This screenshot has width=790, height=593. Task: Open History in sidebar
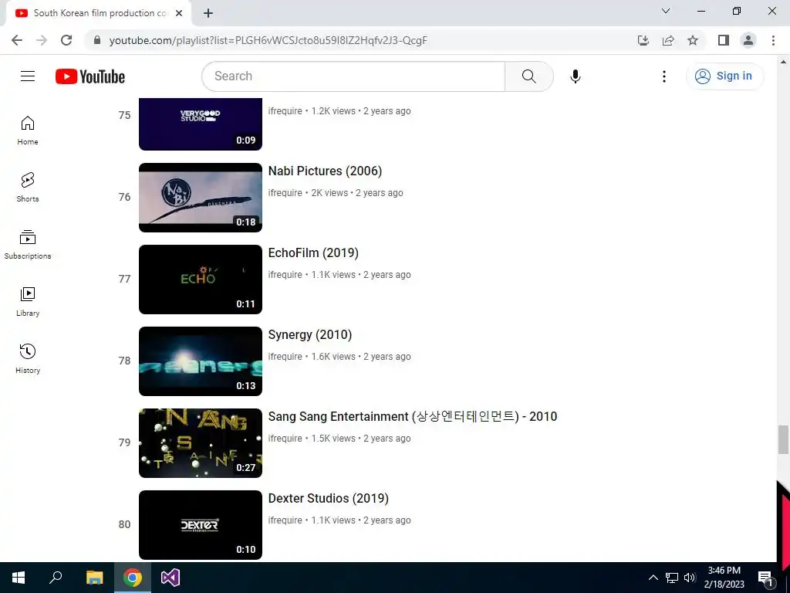pyautogui.click(x=28, y=358)
